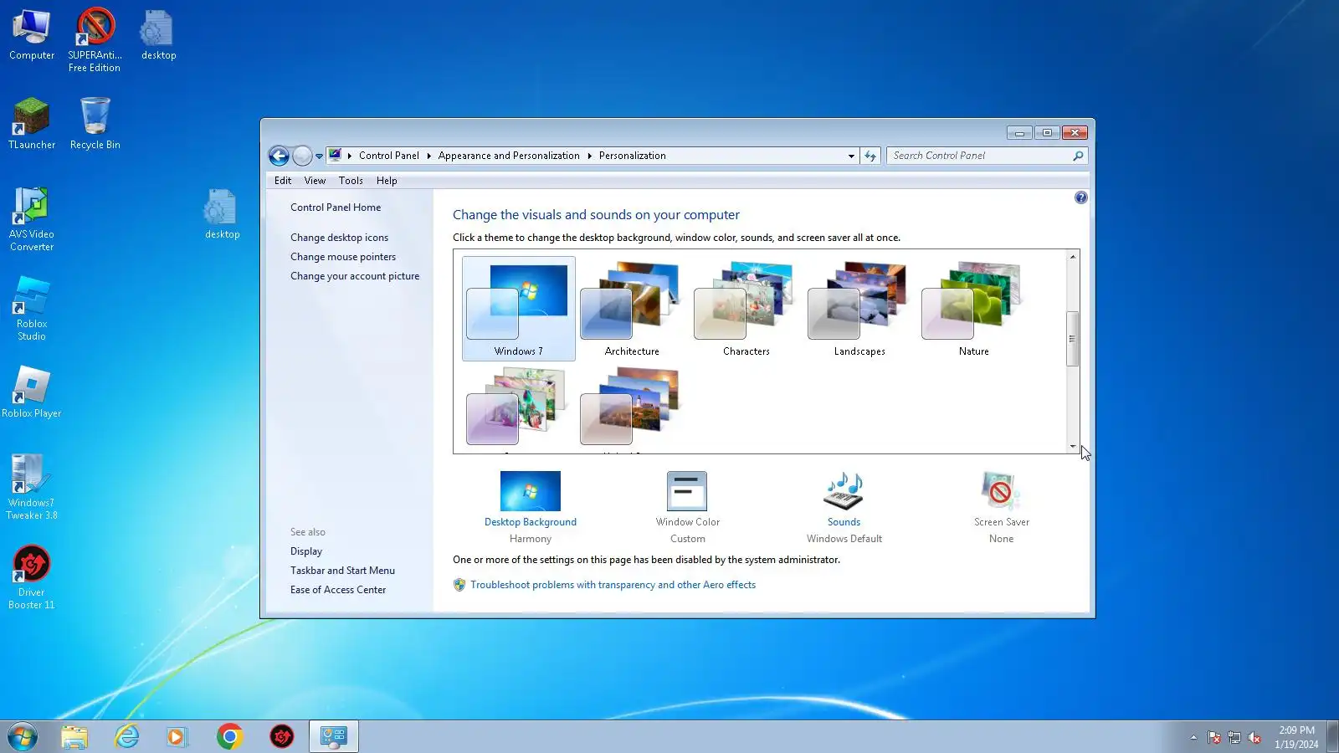Open the Recycle Bin
The image size is (1339, 753).
click(95, 124)
